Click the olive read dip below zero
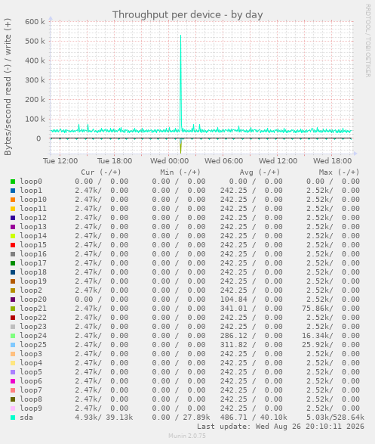The image size is (375, 444). 181,146
